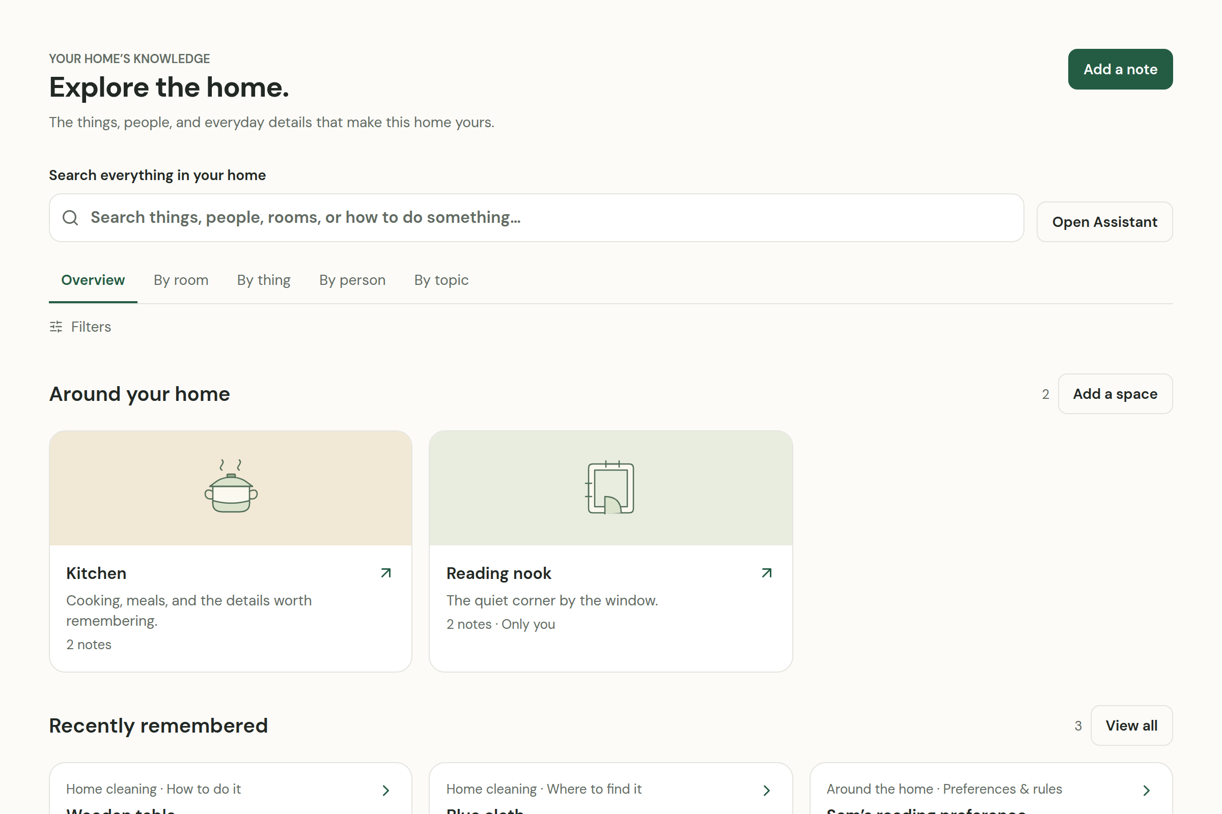Expand the Preferences & rules card chevron

[x=1146, y=790]
